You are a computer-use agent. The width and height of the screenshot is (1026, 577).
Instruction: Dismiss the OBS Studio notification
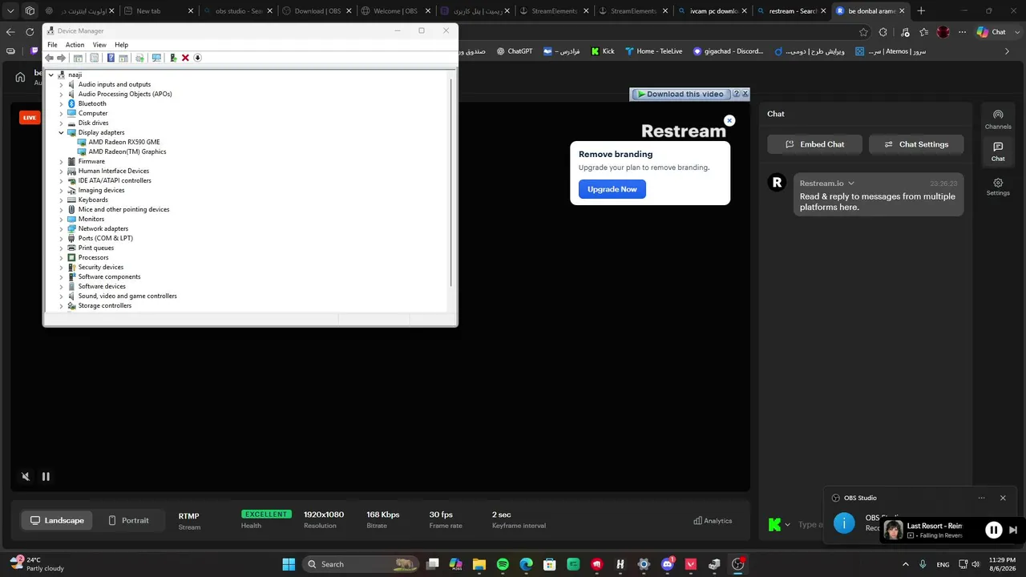coord(1003,498)
